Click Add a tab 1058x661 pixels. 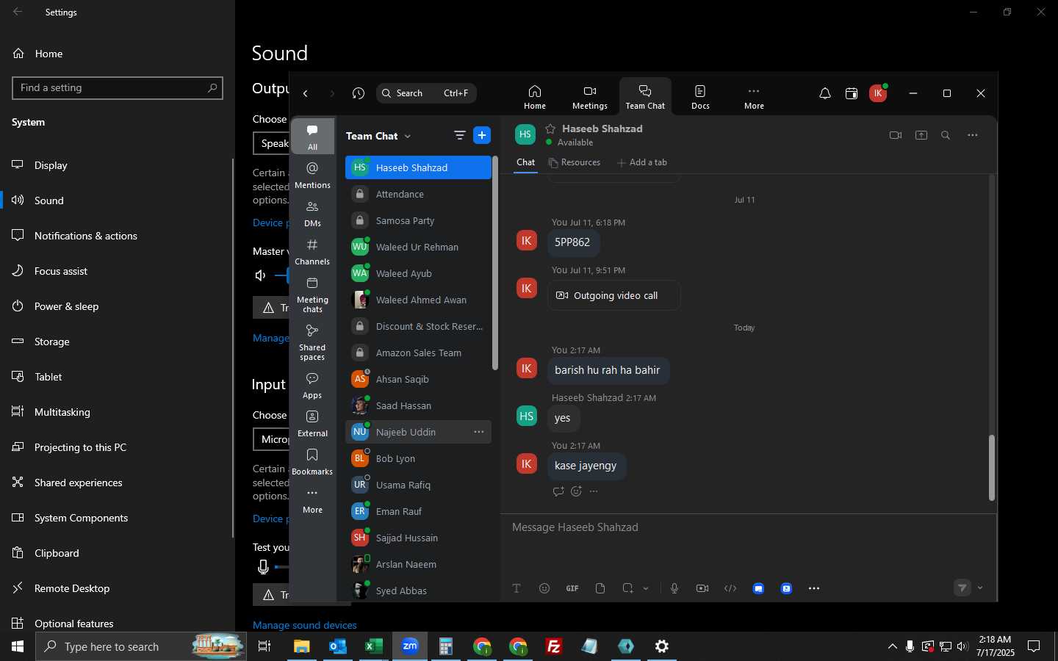pos(642,162)
